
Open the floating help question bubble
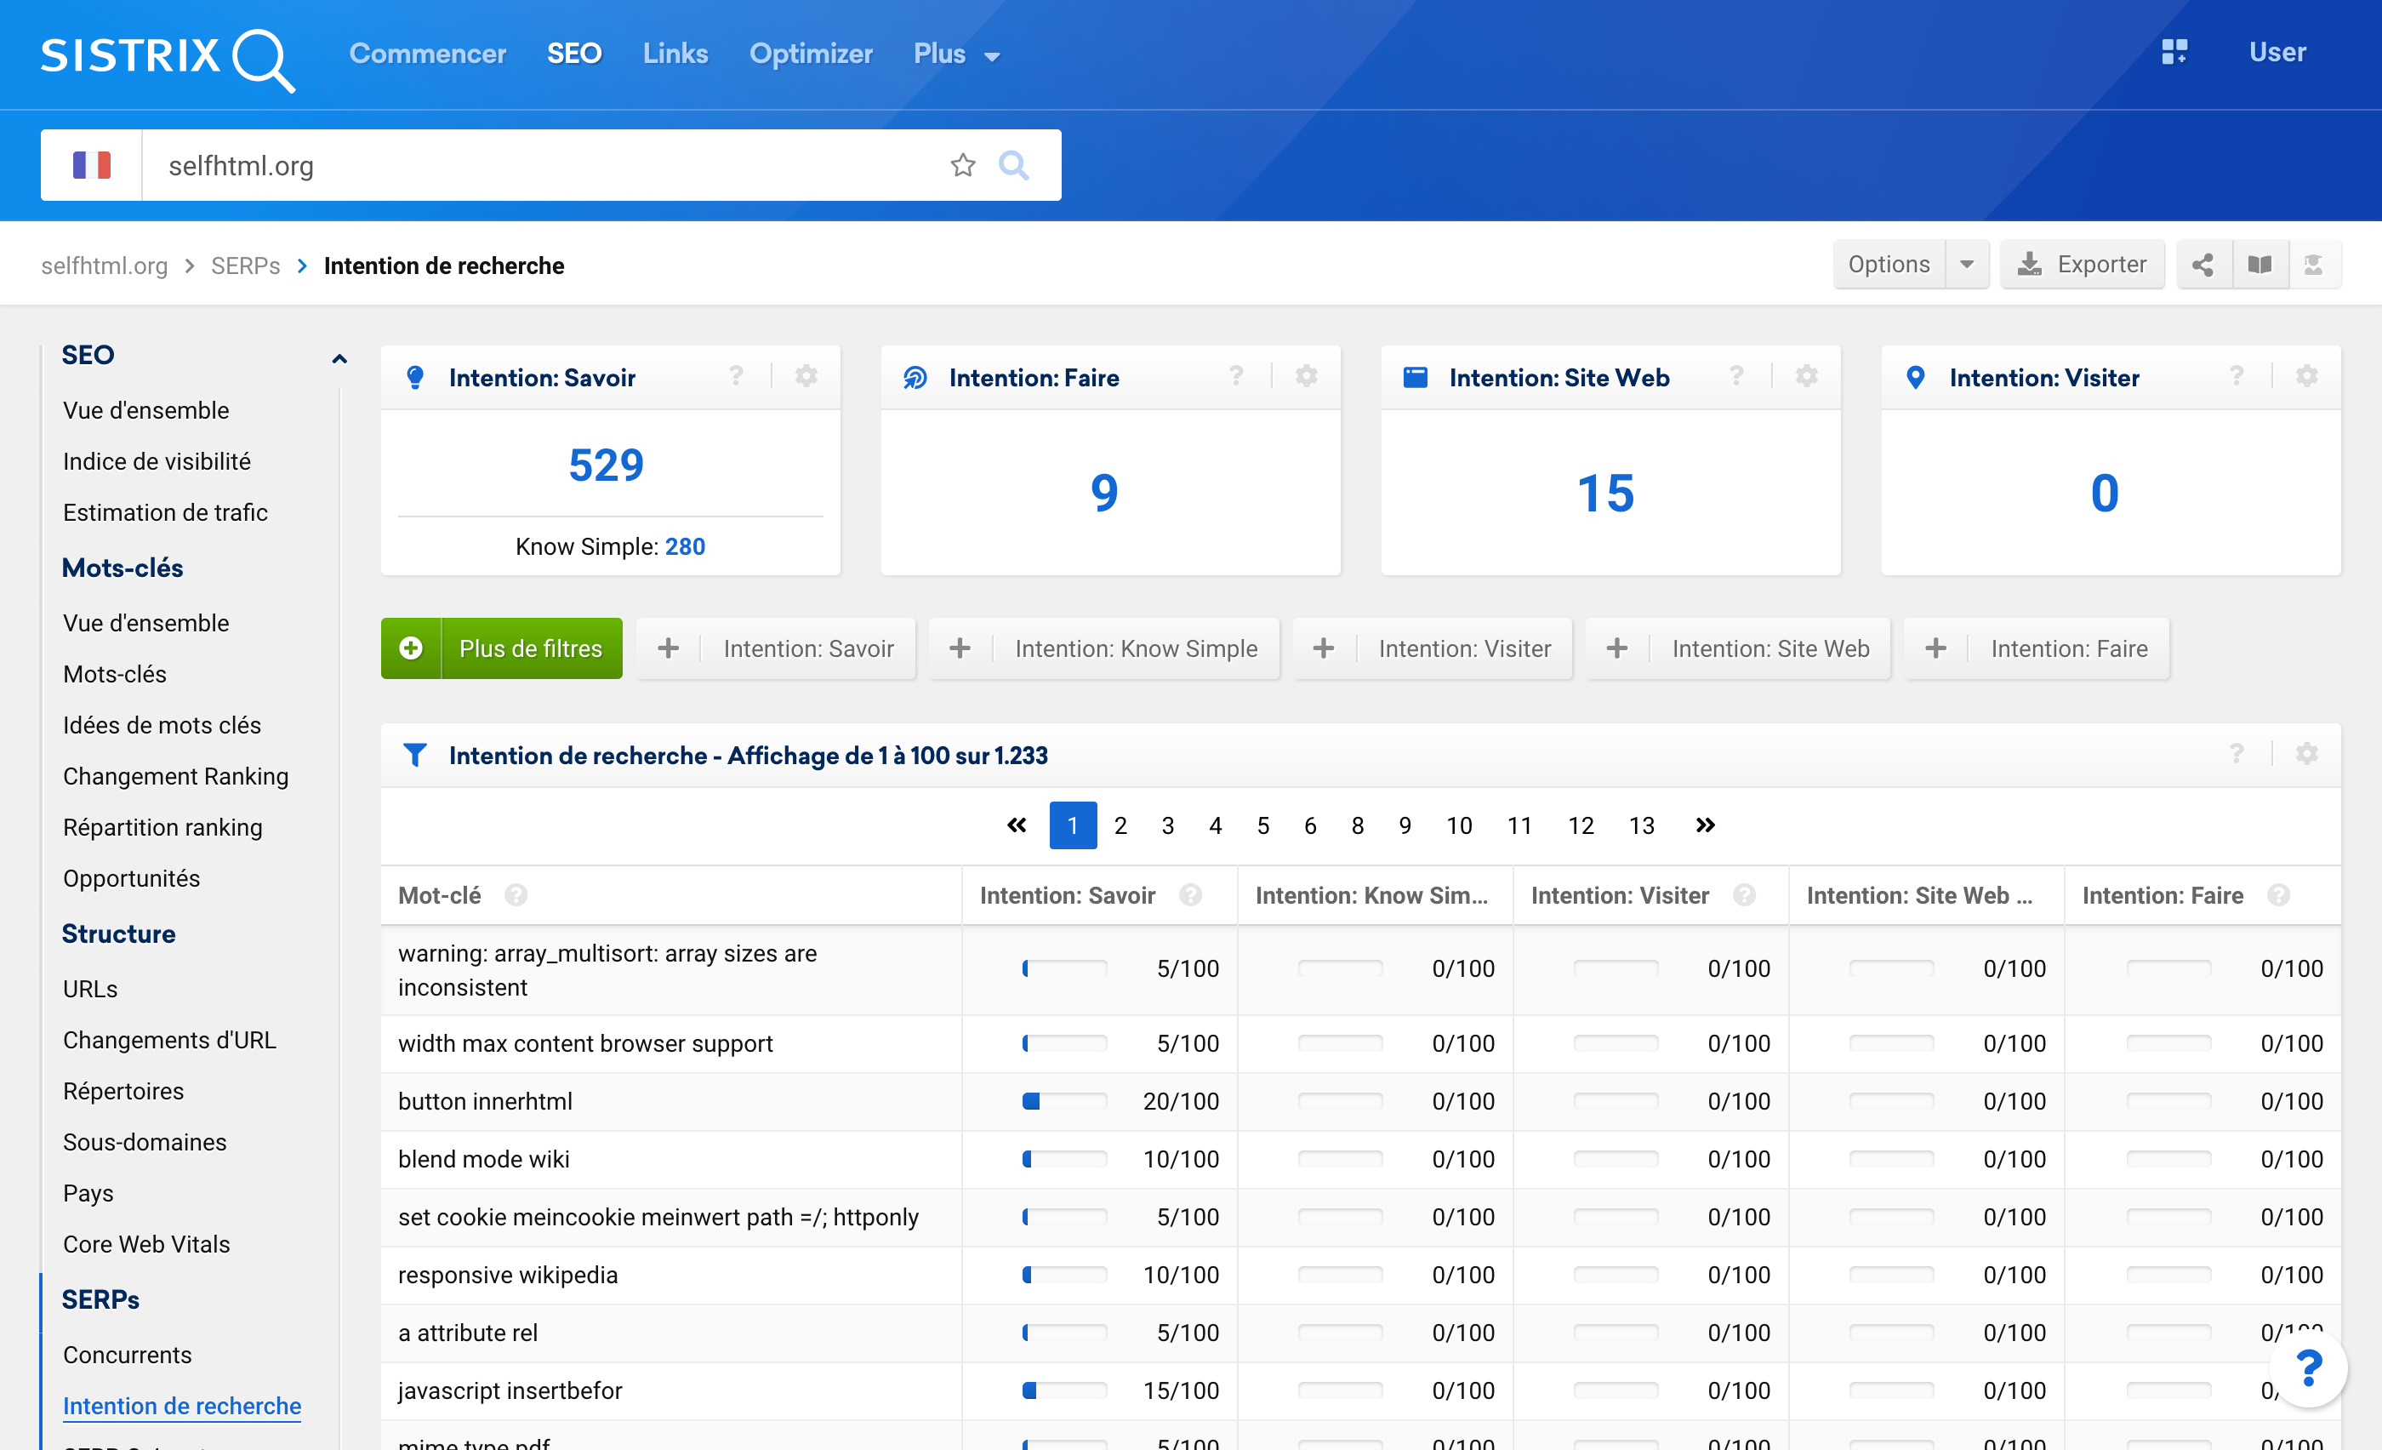2309,1369
